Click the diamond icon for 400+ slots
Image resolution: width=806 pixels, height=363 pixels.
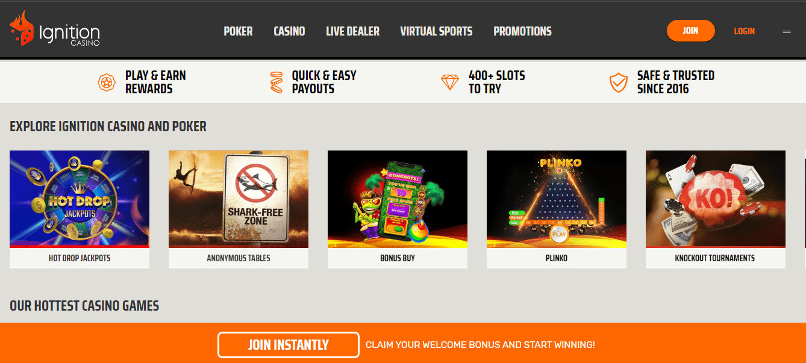[x=450, y=82]
